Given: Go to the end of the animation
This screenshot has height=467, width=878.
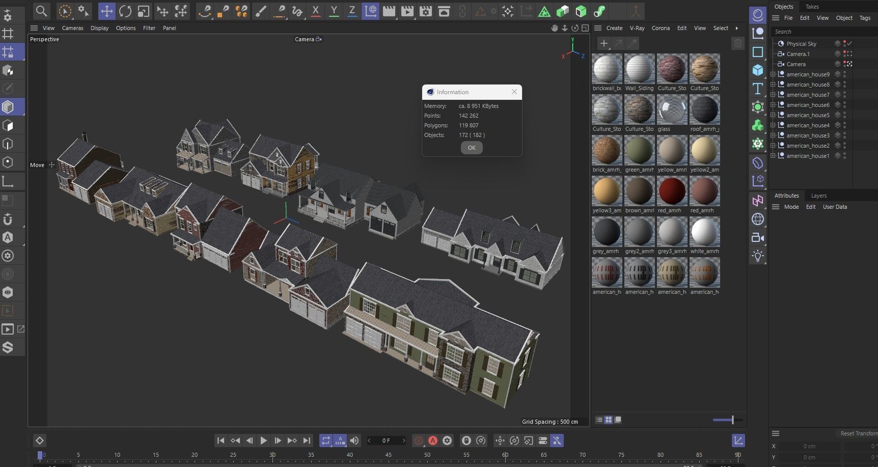Looking at the screenshot, I should pyautogui.click(x=307, y=441).
